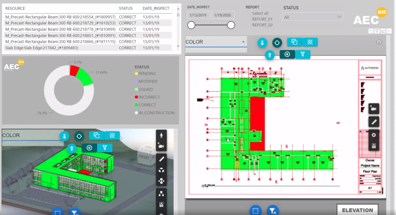The width and height of the screenshot is (396, 215).
Task: Click the up-arrows button in the 3D viewer
Action: click(x=72, y=148)
